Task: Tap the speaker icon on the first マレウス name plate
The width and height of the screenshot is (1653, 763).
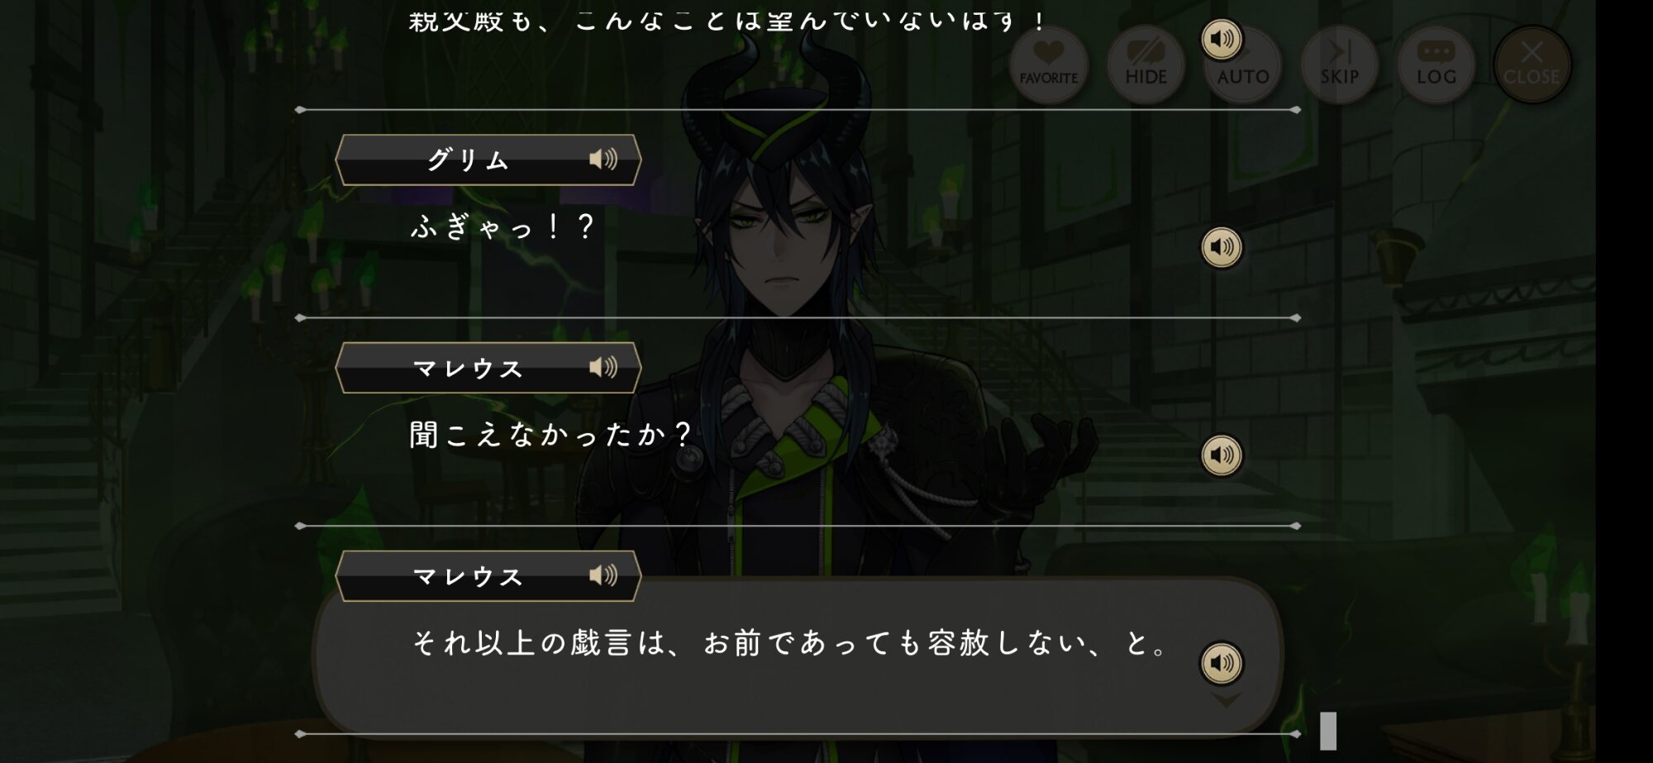Action: point(603,367)
